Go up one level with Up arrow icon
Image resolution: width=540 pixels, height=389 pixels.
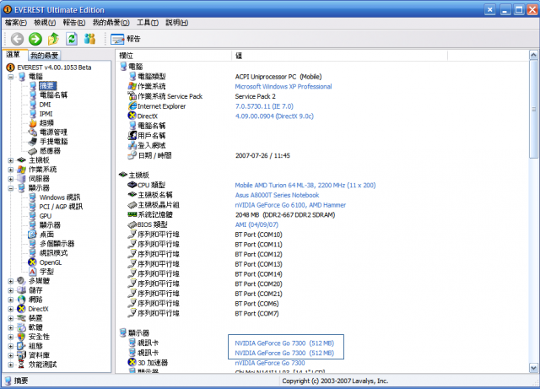pyautogui.click(x=53, y=39)
